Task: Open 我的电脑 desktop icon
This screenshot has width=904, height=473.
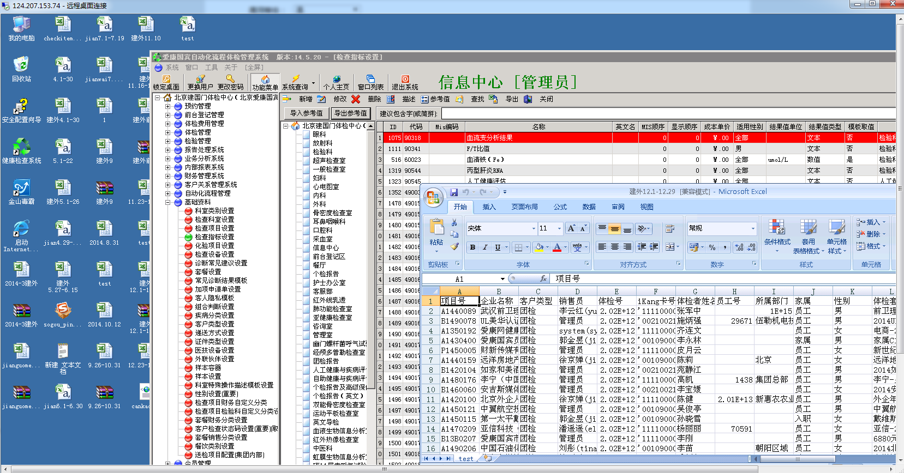Action: [x=21, y=25]
